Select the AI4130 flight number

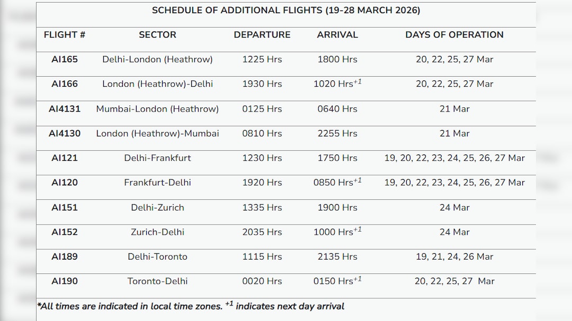click(65, 133)
